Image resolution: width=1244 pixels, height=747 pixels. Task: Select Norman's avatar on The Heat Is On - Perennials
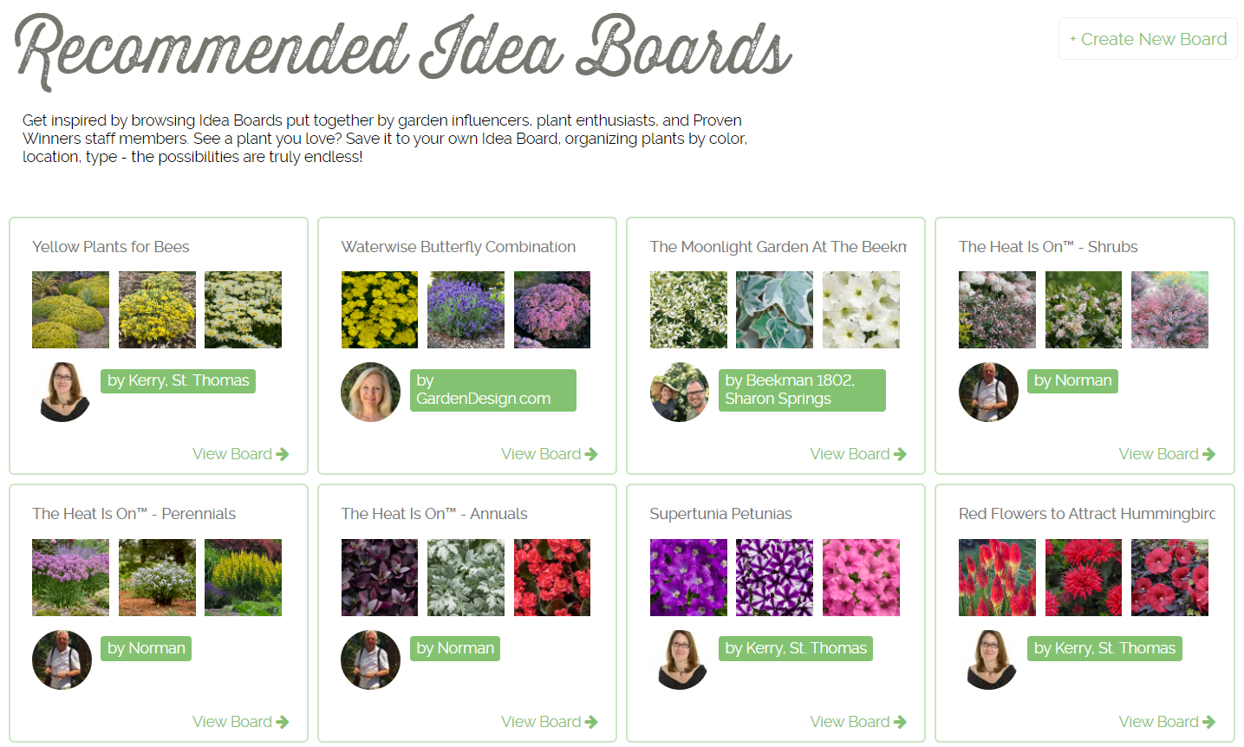62,659
